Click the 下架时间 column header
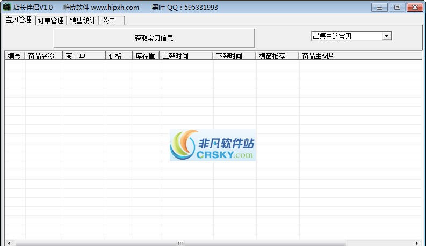Screen dimensions: 426x246 tap(234, 56)
